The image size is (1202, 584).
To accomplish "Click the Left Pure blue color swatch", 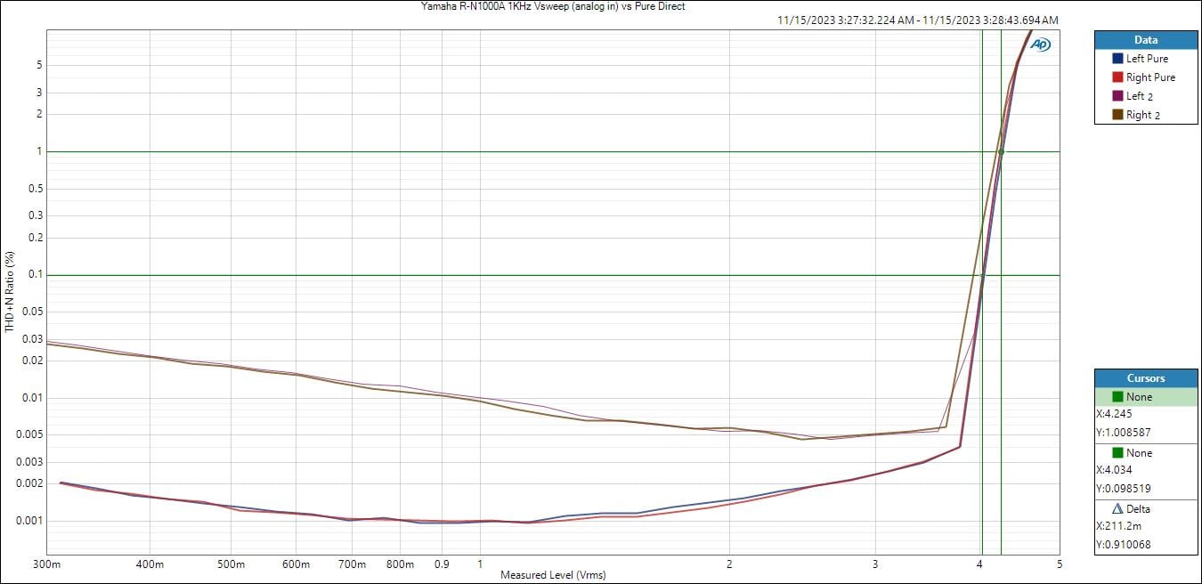I will (x=1117, y=59).
